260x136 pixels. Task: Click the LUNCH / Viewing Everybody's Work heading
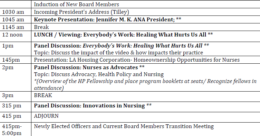[x=123, y=35]
